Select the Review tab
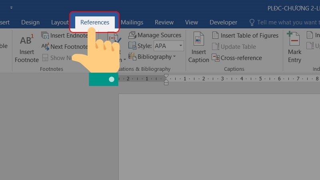The image size is (320, 180). click(164, 22)
